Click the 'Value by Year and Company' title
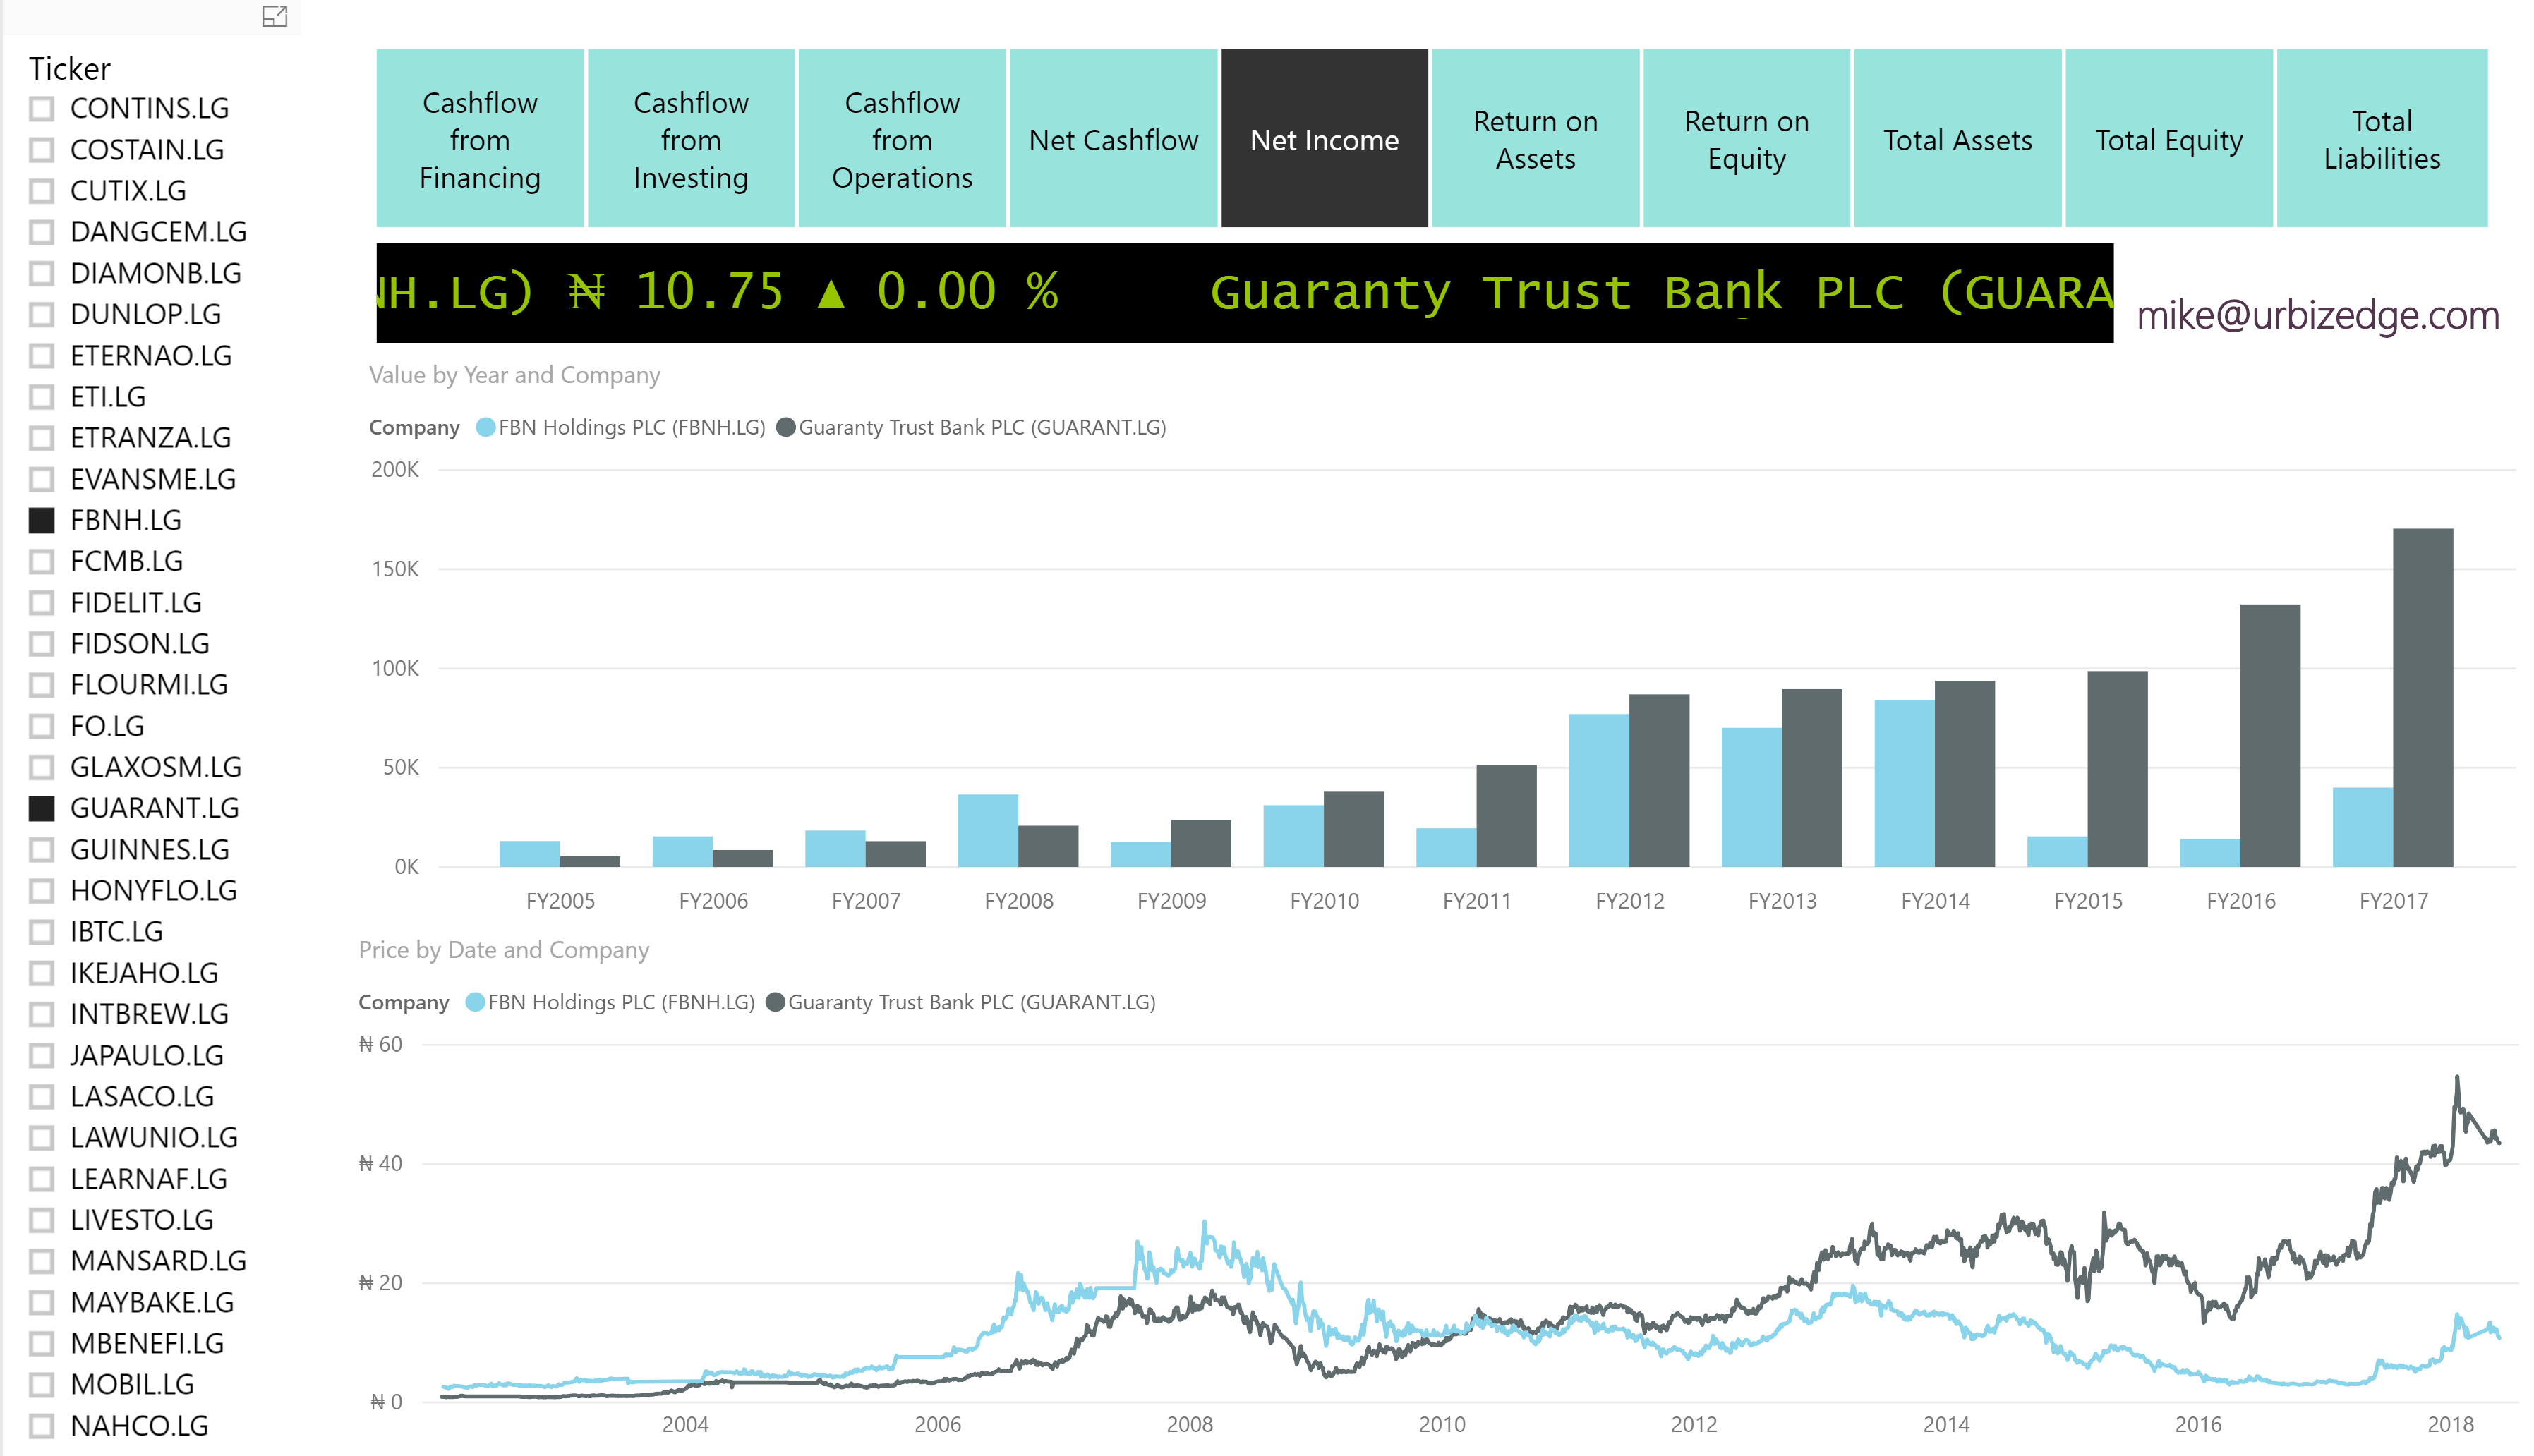 point(514,375)
